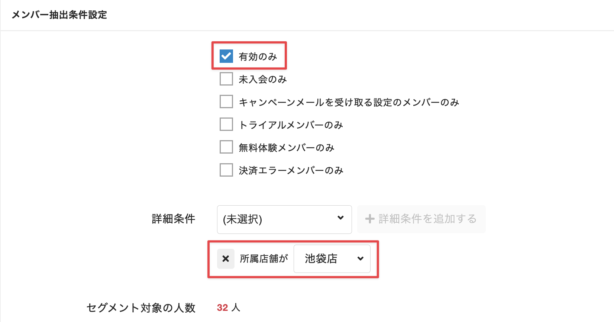Viewport: 614px width, 322px height.
Task: Enable the 未入会のみ checkbox
Action: click(x=226, y=79)
